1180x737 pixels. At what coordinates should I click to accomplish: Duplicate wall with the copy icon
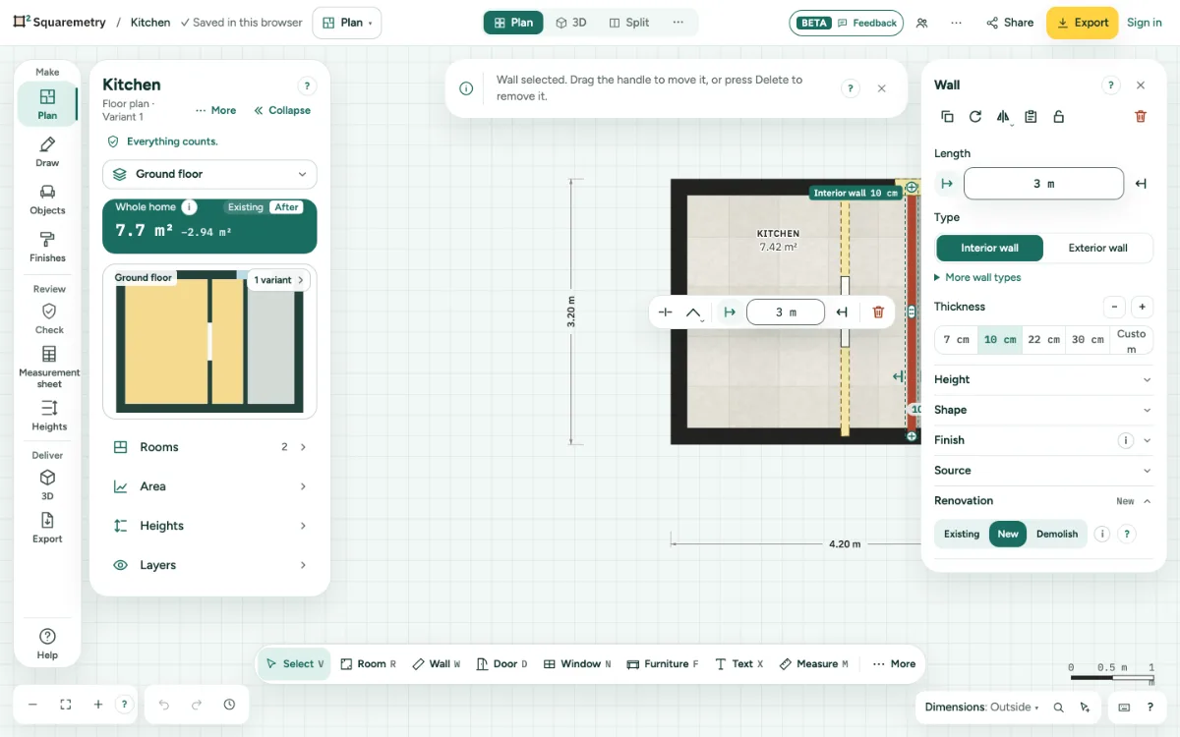pos(947,116)
